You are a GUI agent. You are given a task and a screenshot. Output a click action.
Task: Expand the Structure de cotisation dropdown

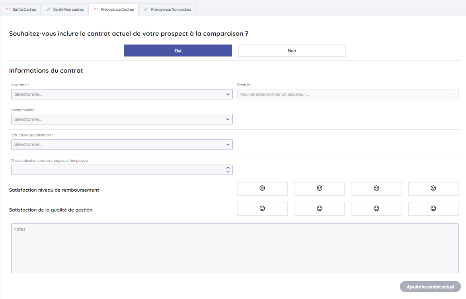pos(122,144)
